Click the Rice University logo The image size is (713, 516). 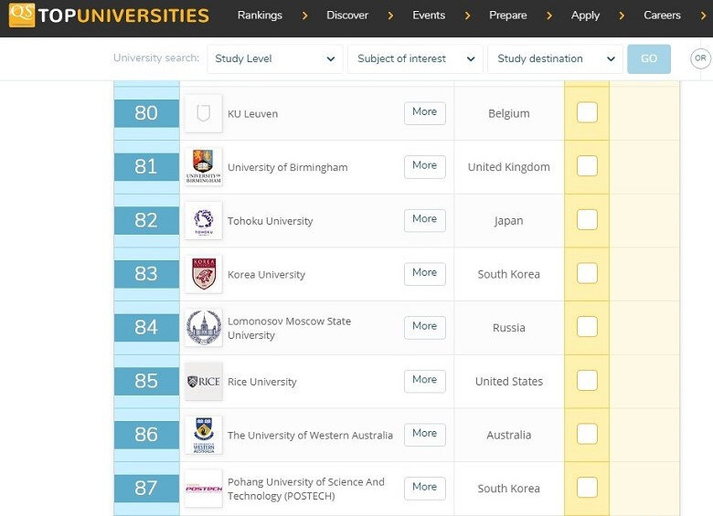(204, 381)
